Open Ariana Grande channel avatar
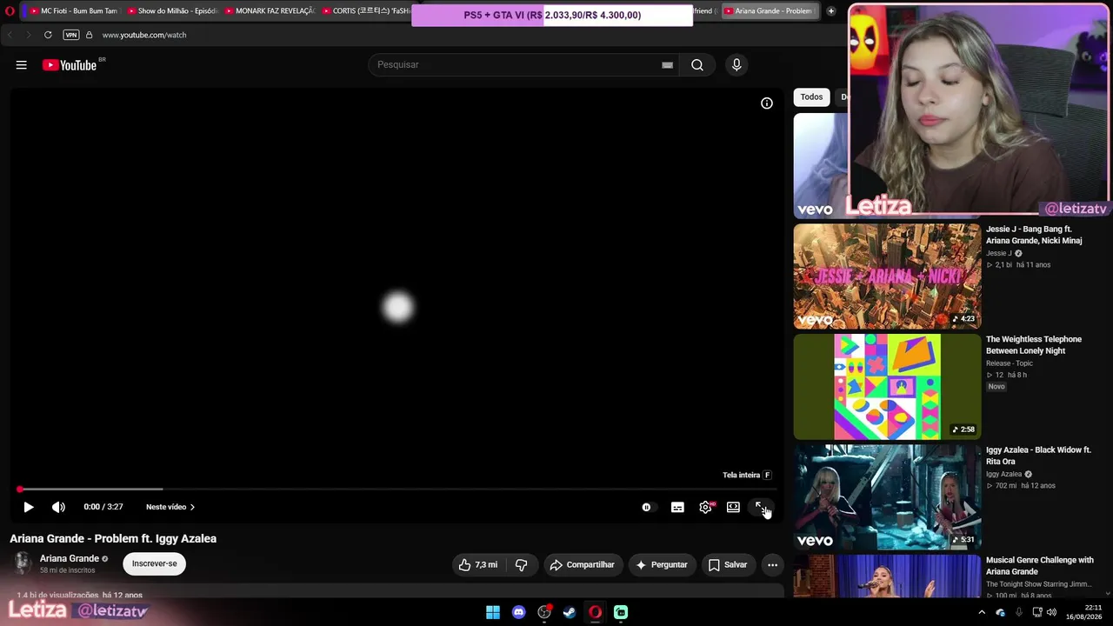This screenshot has height=626, width=1113. click(22, 563)
